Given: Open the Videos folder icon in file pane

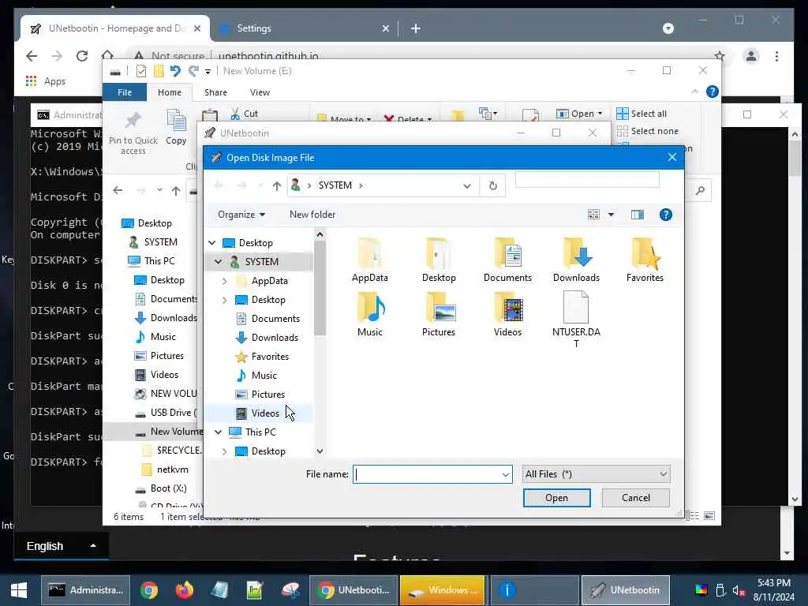Looking at the screenshot, I should tap(507, 314).
